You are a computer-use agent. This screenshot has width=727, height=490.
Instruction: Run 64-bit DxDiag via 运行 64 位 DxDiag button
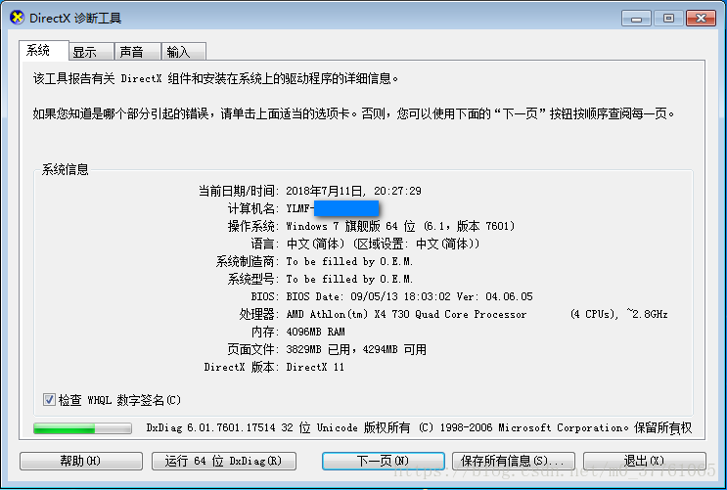tap(224, 461)
